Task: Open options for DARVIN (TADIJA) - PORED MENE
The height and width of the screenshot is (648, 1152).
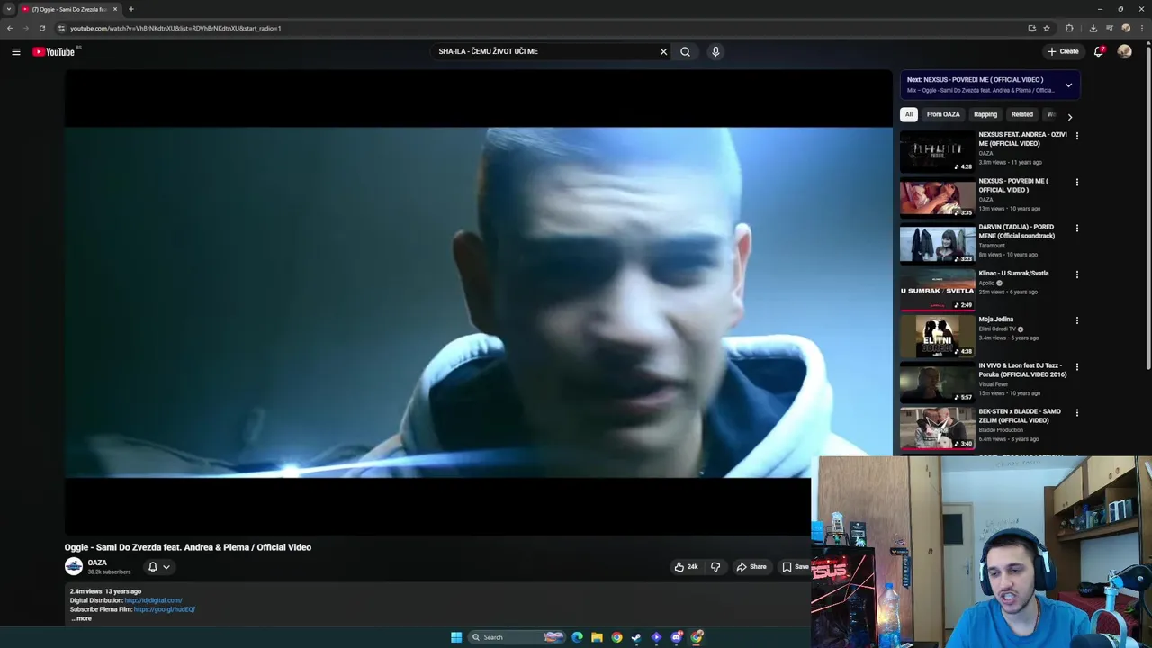Action: click(x=1076, y=229)
